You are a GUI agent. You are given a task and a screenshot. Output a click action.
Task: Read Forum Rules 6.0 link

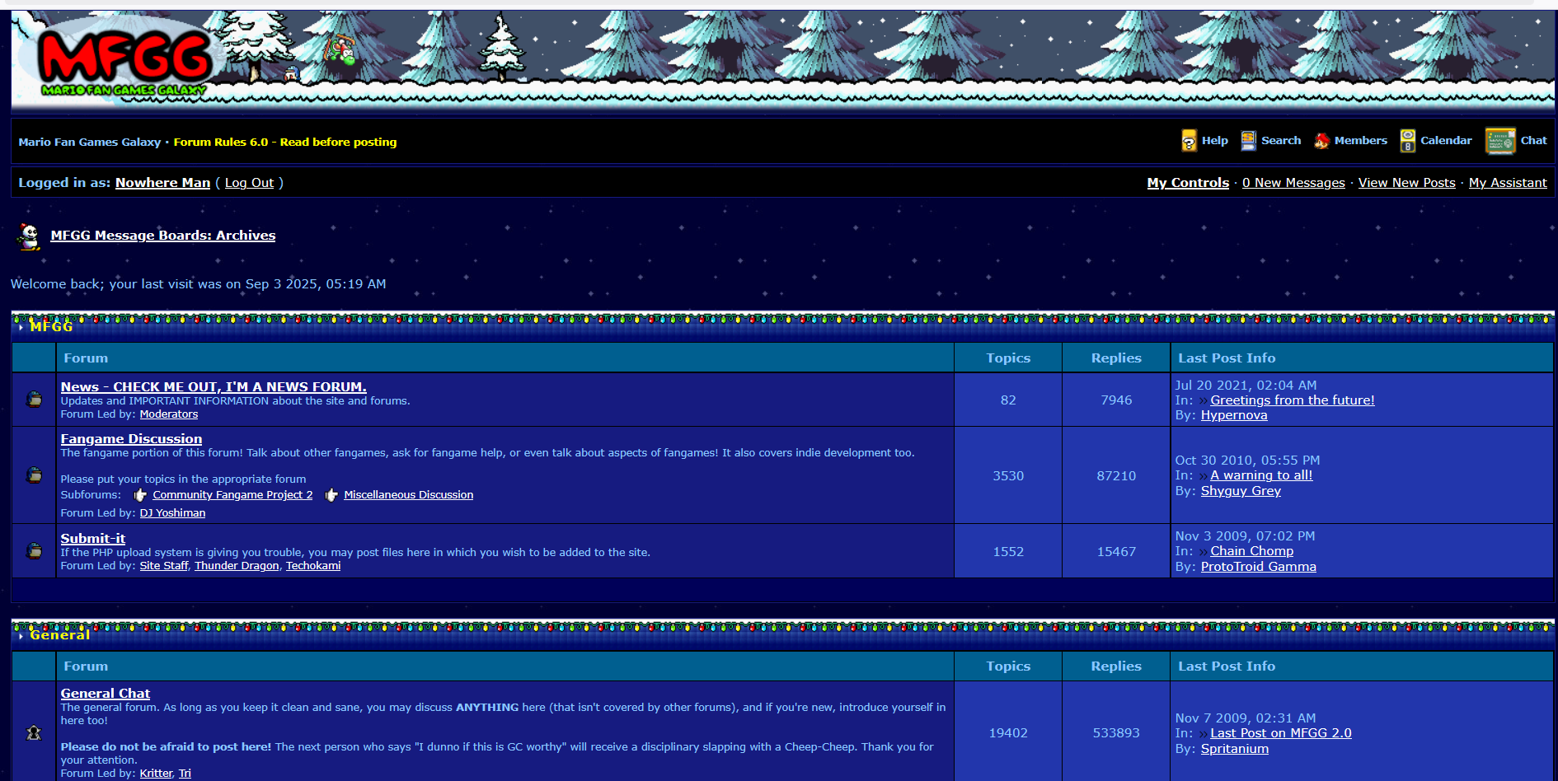pos(285,142)
